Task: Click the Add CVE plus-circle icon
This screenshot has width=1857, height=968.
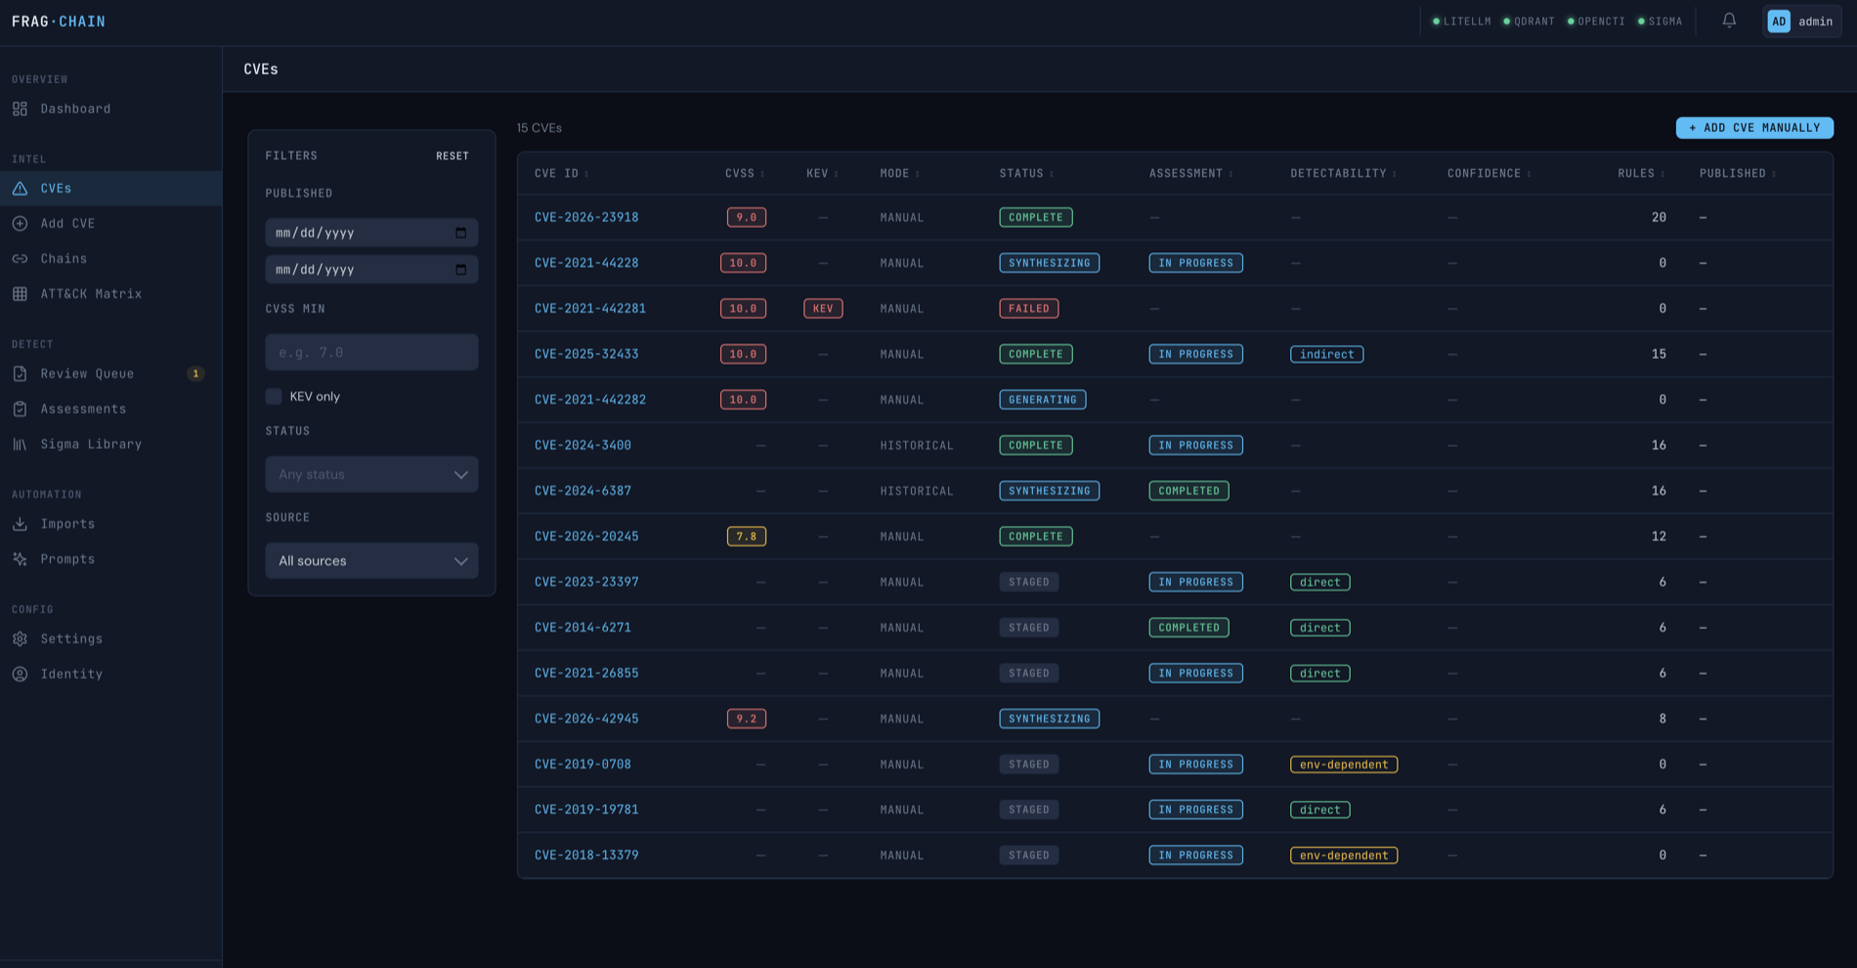Action: (20, 224)
